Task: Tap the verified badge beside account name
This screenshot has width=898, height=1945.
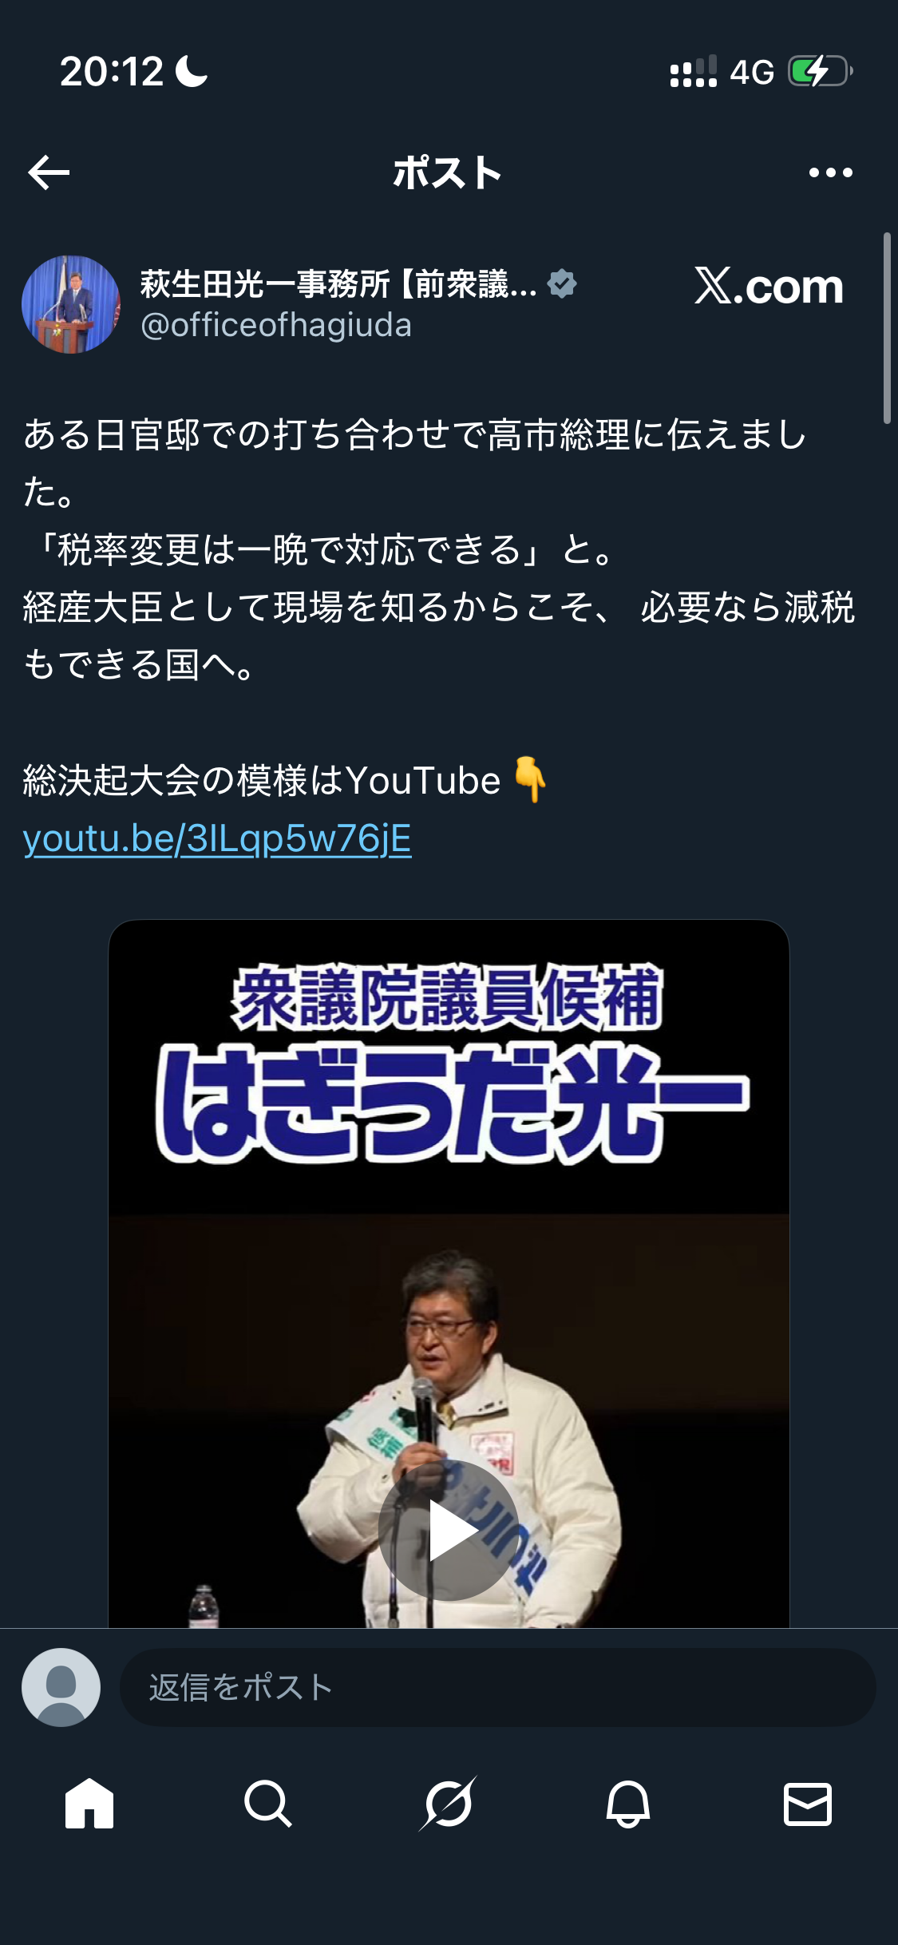Action: [562, 283]
